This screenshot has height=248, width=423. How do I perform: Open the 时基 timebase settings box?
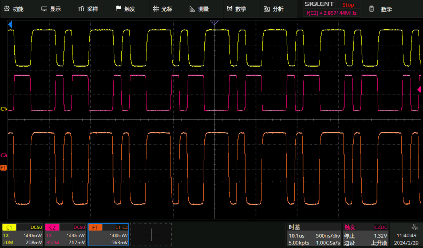click(x=314, y=235)
